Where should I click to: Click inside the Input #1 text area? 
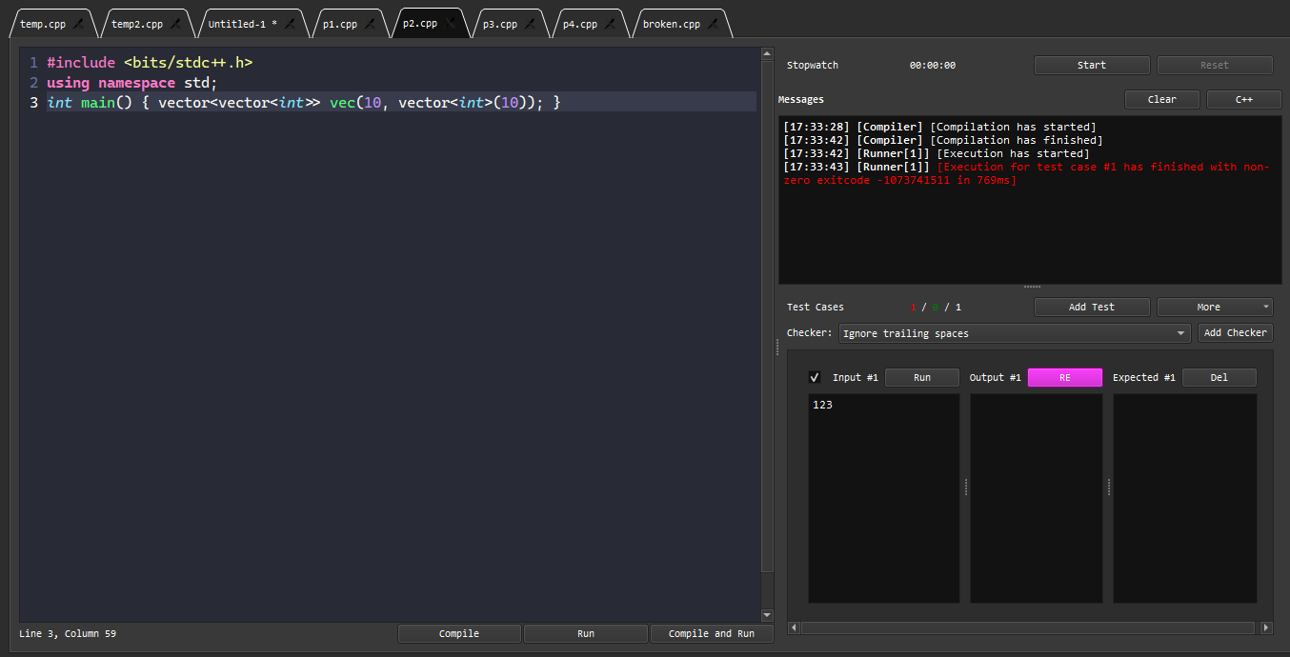click(882, 495)
